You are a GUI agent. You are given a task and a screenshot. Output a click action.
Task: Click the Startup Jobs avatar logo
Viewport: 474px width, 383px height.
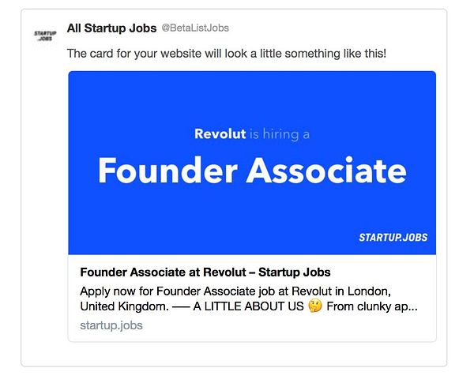[45, 36]
